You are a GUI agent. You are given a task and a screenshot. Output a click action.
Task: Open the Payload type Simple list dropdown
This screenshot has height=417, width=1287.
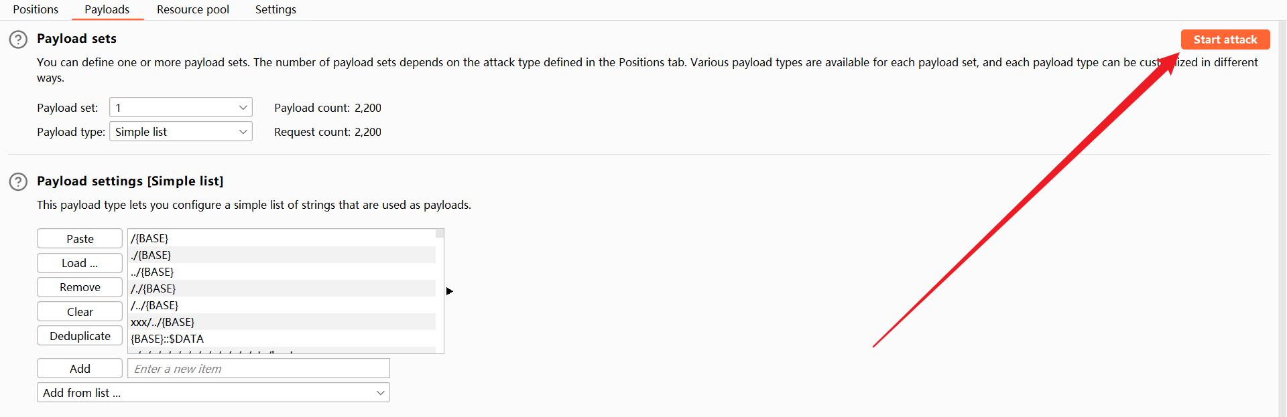[180, 132]
